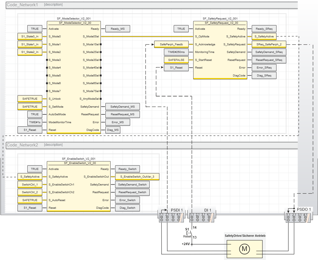Click the TIME#250ms MonitoringTime value
Screen dimensions: 318x260
tap(176, 52)
